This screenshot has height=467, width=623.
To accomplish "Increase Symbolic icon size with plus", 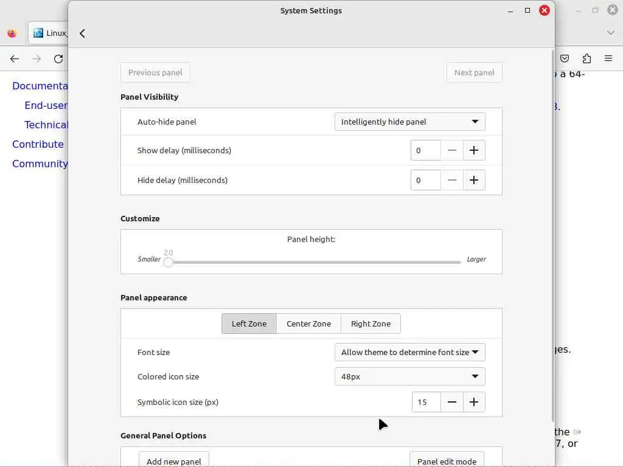I will pyautogui.click(x=474, y=402).
